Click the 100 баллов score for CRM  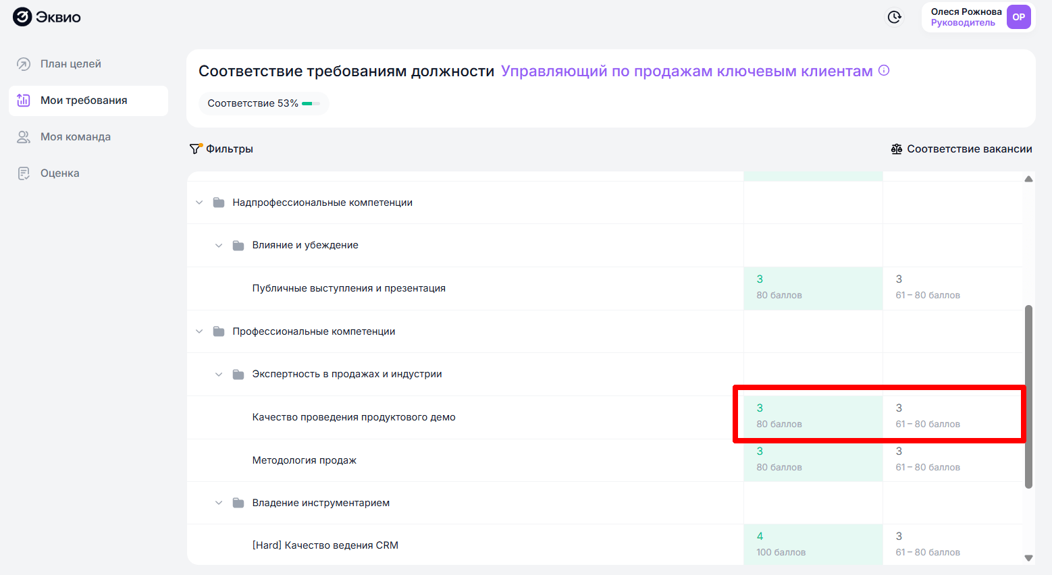pyautogui.click(x=781, y=552)
